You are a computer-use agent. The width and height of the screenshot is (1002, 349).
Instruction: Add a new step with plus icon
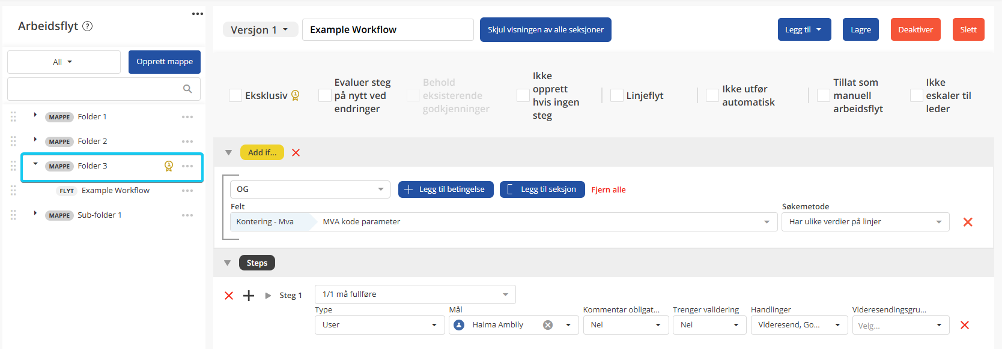tap(249, 296)
